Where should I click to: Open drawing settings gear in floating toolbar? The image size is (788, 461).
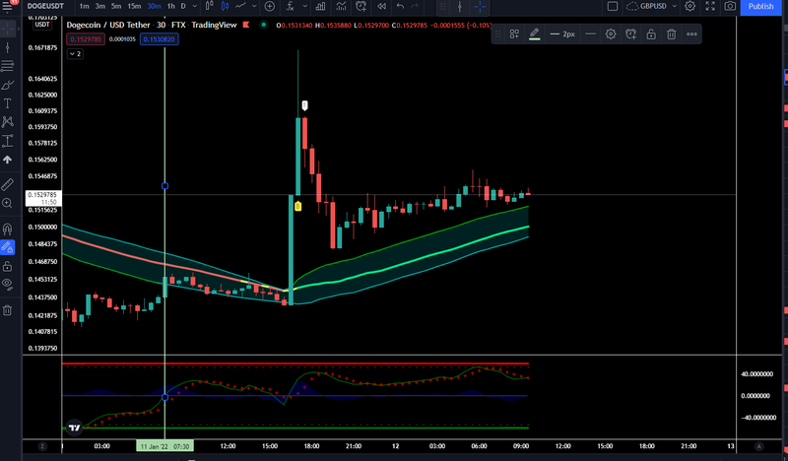(x=611, y=34)
